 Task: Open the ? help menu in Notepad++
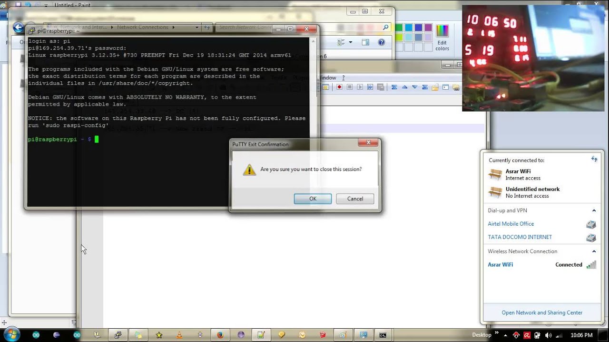pos(343,77)
